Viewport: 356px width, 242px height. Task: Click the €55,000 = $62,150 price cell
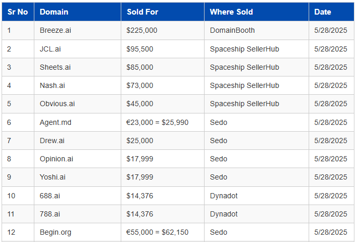157,232
